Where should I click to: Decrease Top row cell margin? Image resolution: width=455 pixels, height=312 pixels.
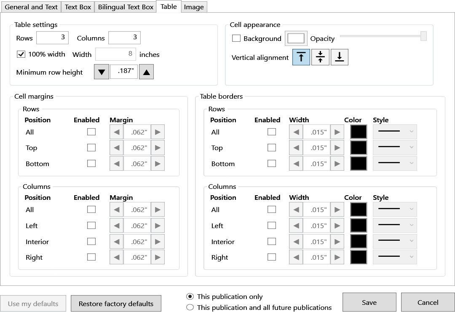tap(117, 148)
